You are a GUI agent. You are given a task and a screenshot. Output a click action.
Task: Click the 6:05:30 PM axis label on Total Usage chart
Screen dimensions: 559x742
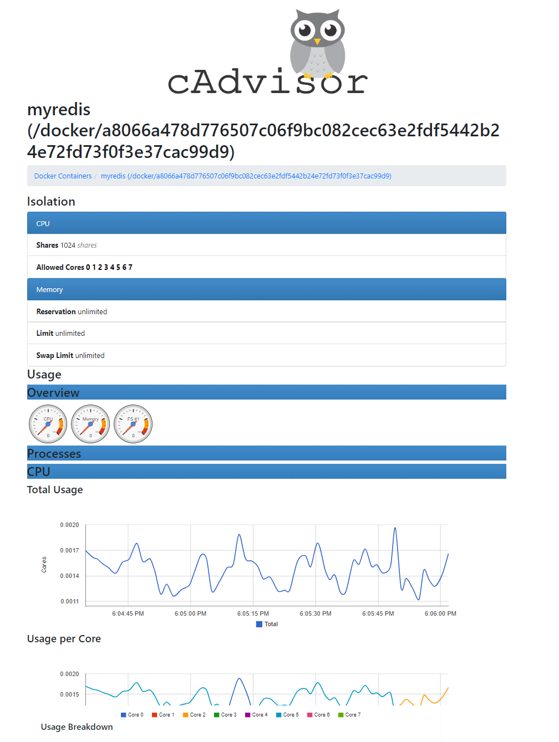pyautogui.click(x=316, y=614)
